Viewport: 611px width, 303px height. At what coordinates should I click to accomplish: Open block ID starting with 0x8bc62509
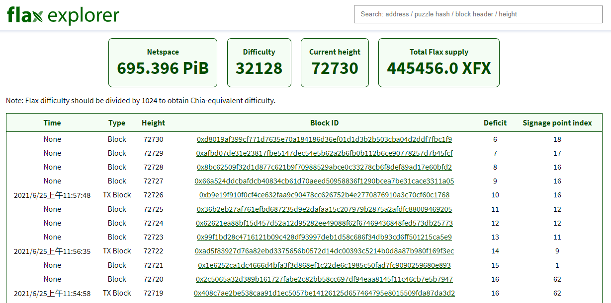coord(324,167)
